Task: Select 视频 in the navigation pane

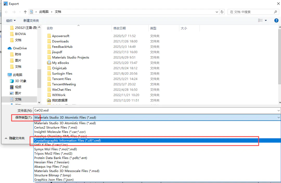Action: [16, 87]
